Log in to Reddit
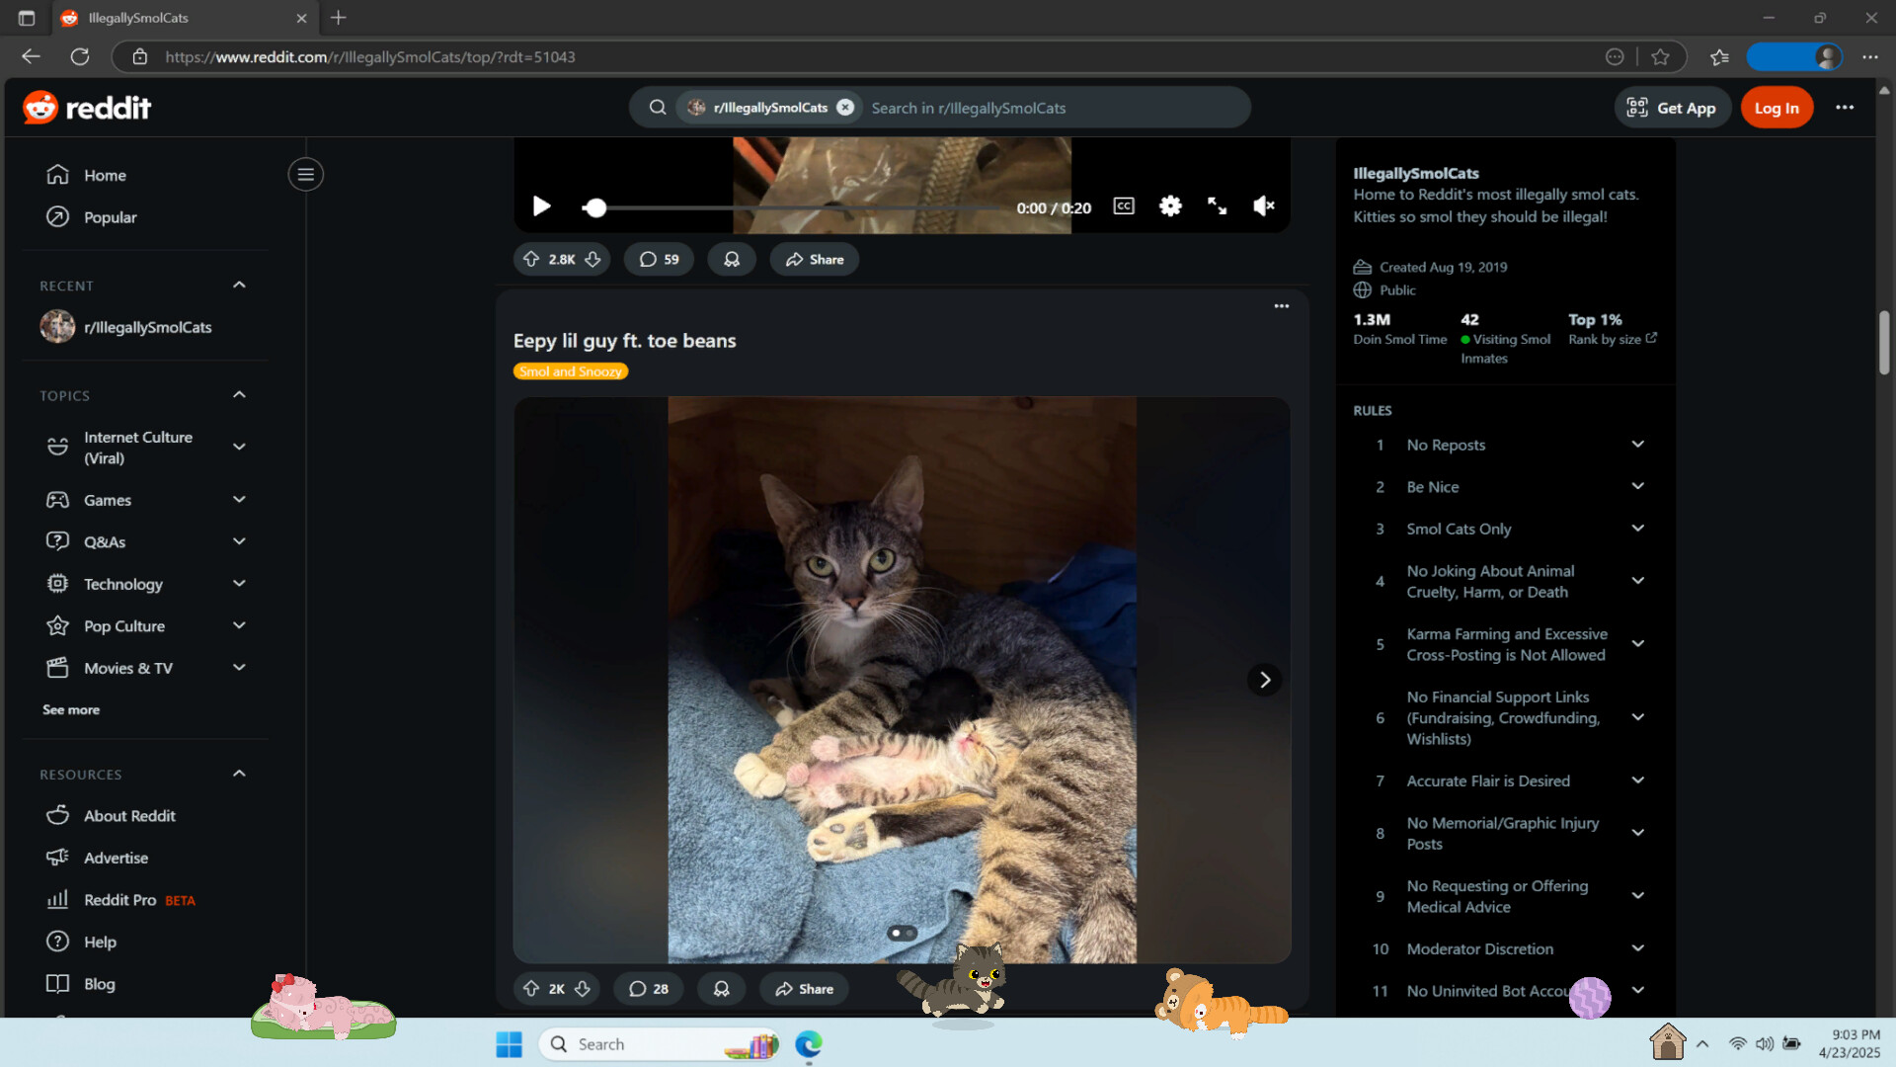This screenshot has width=1896, height=1067. [1776, 107]
